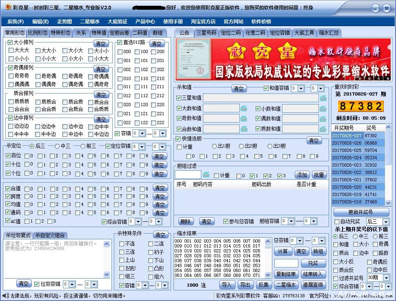Select the 中三 radio button in 杀定位

pyautogui.click(x=57, y=146)
